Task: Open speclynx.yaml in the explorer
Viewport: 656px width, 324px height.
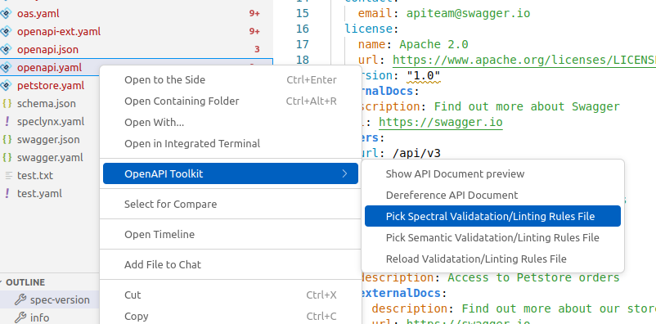Action: [x=51, y=122]
